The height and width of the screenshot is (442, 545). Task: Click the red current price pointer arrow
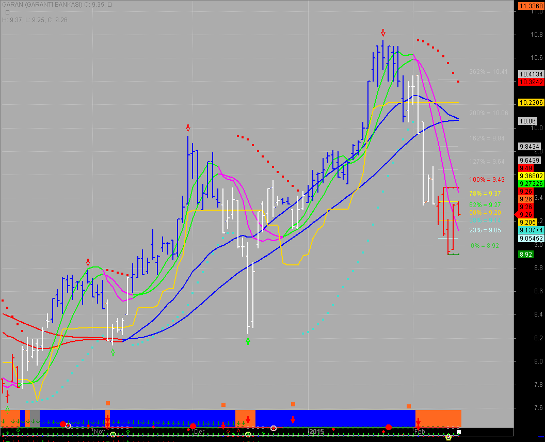517,214
